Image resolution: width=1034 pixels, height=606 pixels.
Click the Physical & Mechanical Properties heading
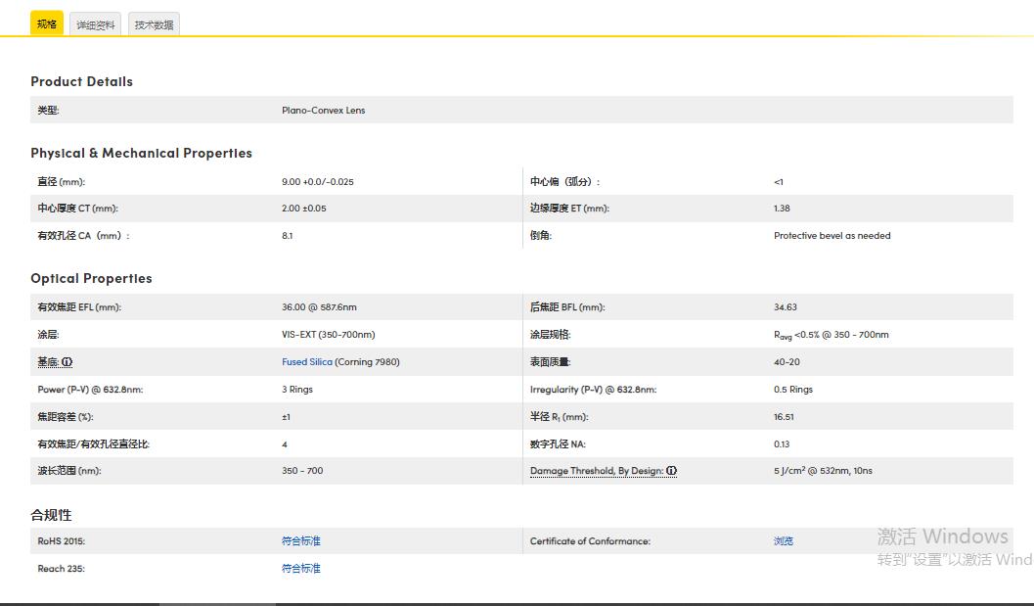141,153
